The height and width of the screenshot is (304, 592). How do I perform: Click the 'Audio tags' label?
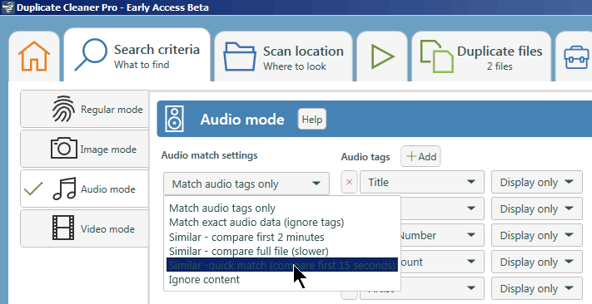[x=365, y=157]
